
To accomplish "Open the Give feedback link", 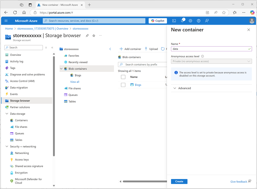I will point(241,182).
